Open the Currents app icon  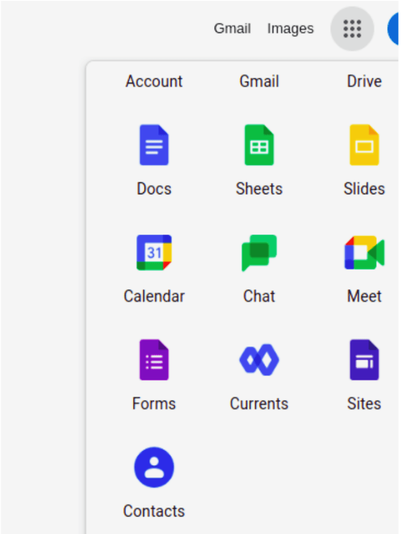tap(259, 359)
